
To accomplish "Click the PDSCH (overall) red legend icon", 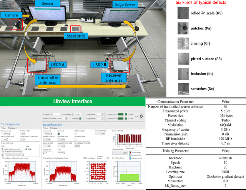I will coord(130,152).
